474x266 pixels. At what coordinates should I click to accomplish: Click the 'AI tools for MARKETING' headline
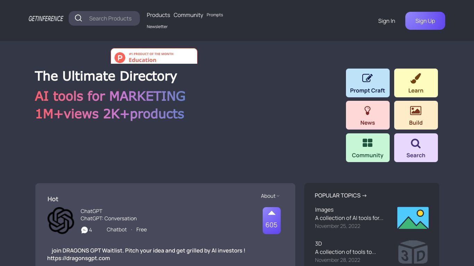[x=110, y=96]
